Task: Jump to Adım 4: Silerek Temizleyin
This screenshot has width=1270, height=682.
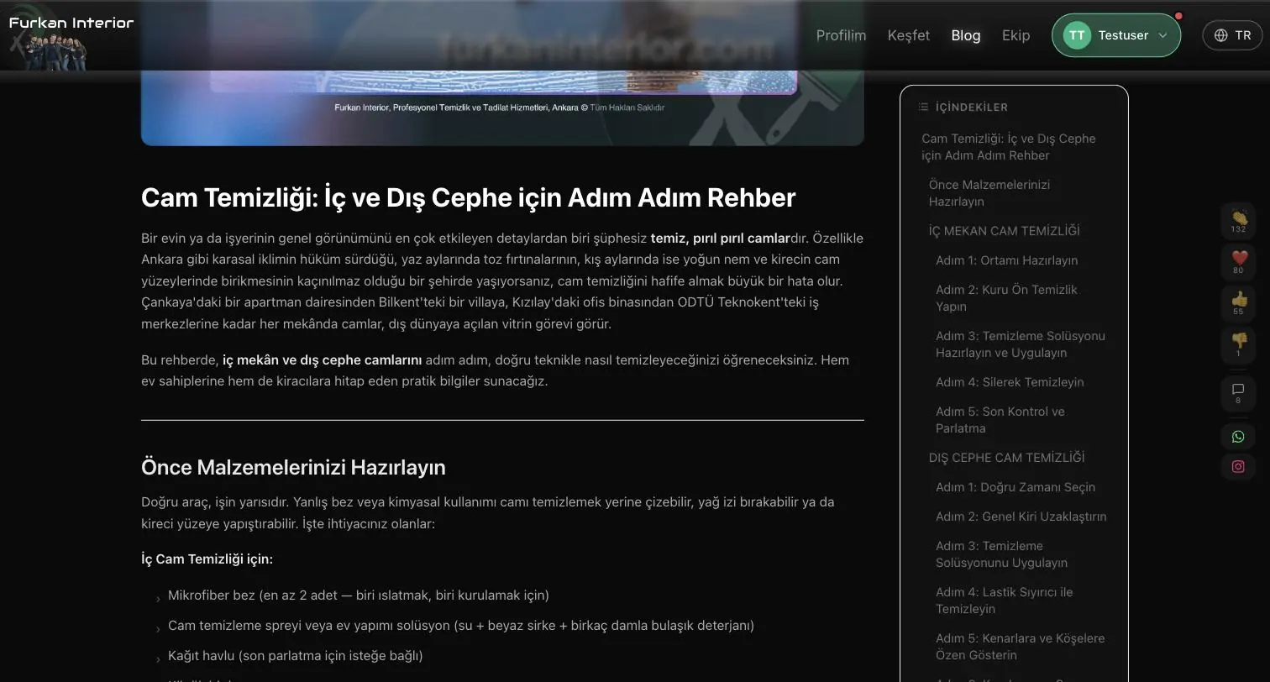Action: point(1010,382)
